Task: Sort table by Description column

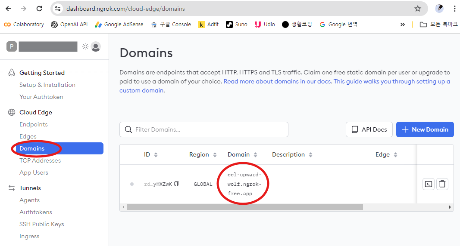Action: [x=292, y=154]
